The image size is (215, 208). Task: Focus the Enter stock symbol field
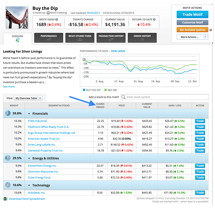[165, 97]
